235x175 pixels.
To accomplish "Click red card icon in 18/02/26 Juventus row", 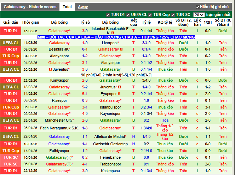I will [x=119, y=87].
